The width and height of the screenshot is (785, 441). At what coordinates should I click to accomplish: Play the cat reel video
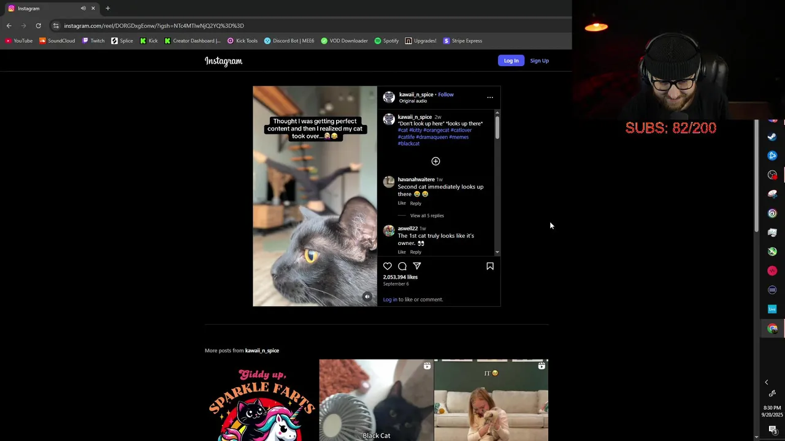[x=315, y=196]
